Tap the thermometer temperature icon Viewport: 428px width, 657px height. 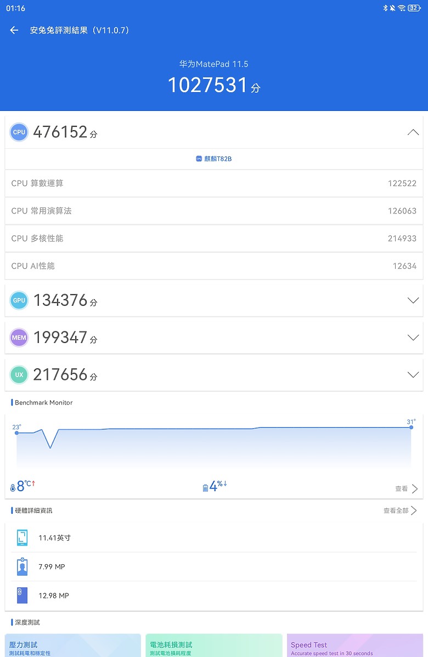click(x=13, y=488)
